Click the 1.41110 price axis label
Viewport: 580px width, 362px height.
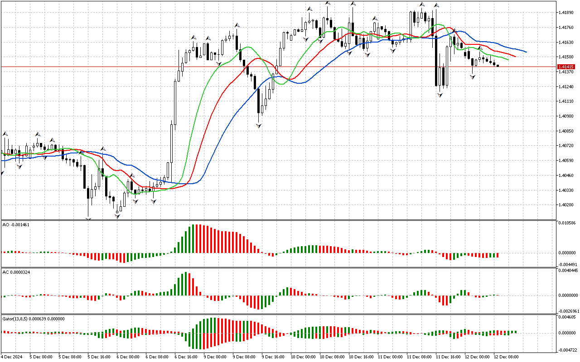(567, 102)
